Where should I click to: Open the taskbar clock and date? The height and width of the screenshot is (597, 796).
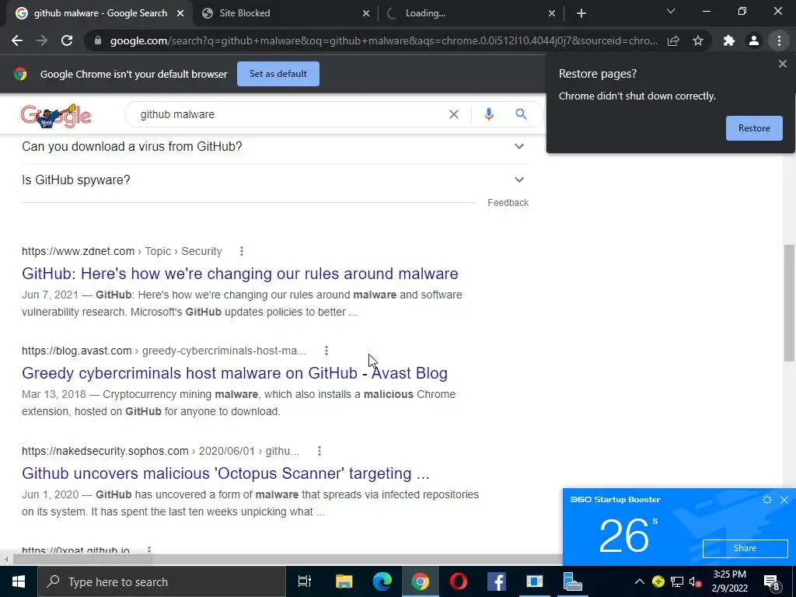coord(729,581)
